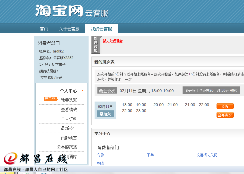Click the 消费者部门 heading under 学习中心
Viewport: 244px width, 174px height.
(108, 147)
